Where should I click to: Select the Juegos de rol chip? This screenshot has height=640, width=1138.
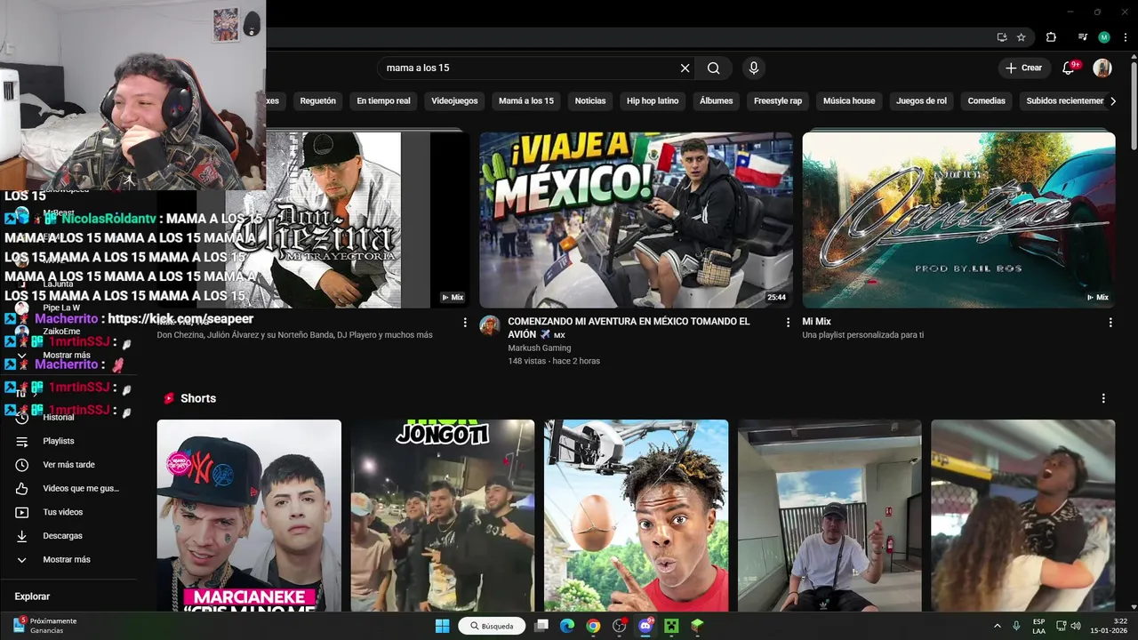point(921,101)
